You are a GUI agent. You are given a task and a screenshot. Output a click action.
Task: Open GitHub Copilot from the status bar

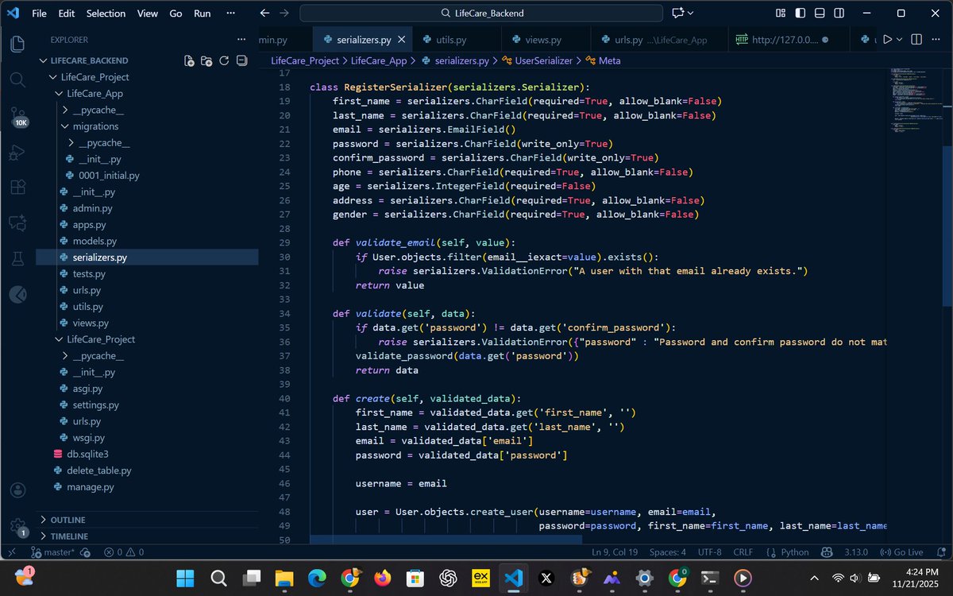pos(826,551)
